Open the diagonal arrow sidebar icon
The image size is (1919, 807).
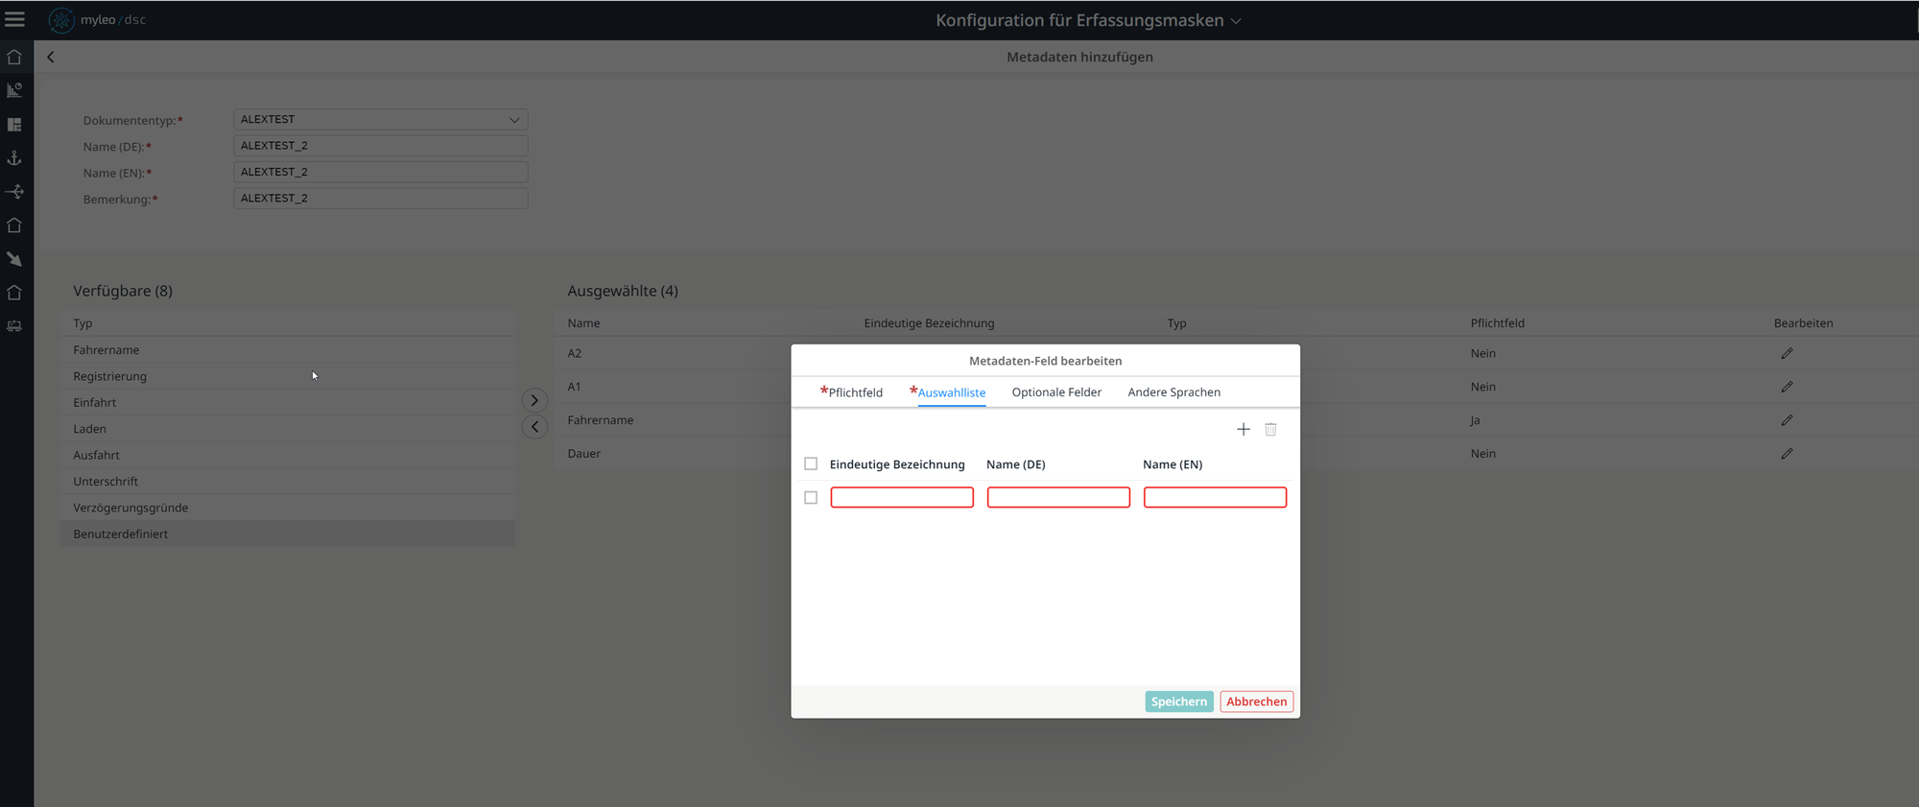coord(14,259)
